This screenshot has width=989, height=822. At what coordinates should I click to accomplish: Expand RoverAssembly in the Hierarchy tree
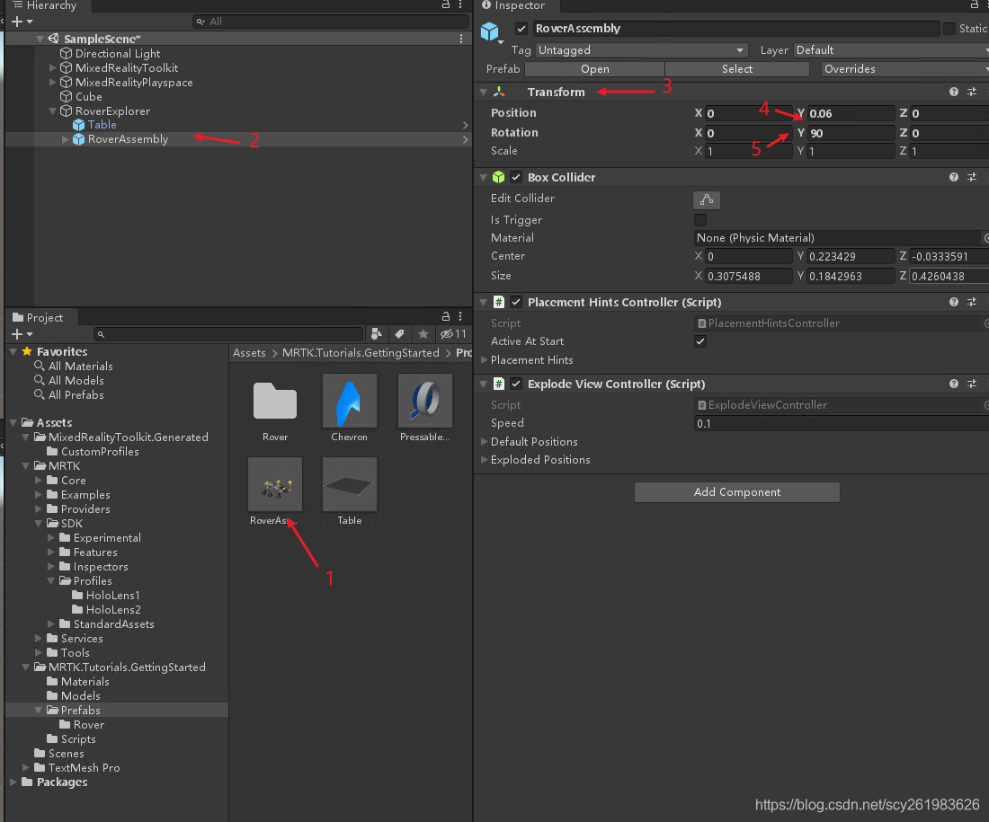pyautogui.click(x=65, y=139)
